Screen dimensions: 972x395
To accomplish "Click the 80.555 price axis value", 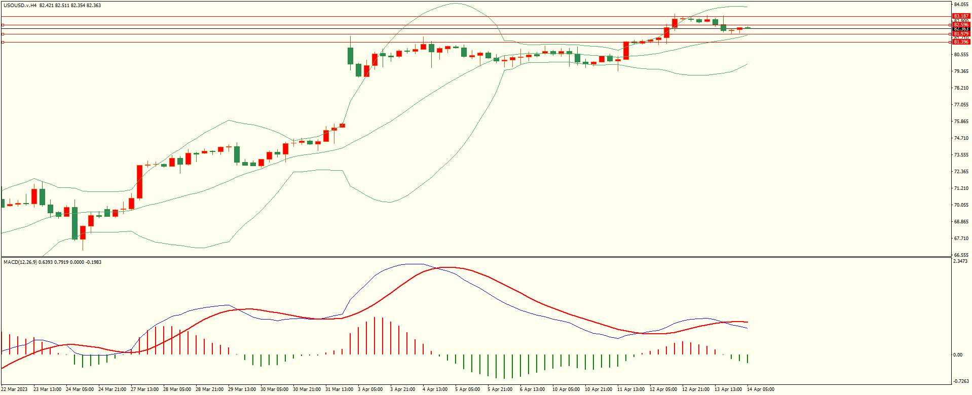I will [x=961, y=55].
